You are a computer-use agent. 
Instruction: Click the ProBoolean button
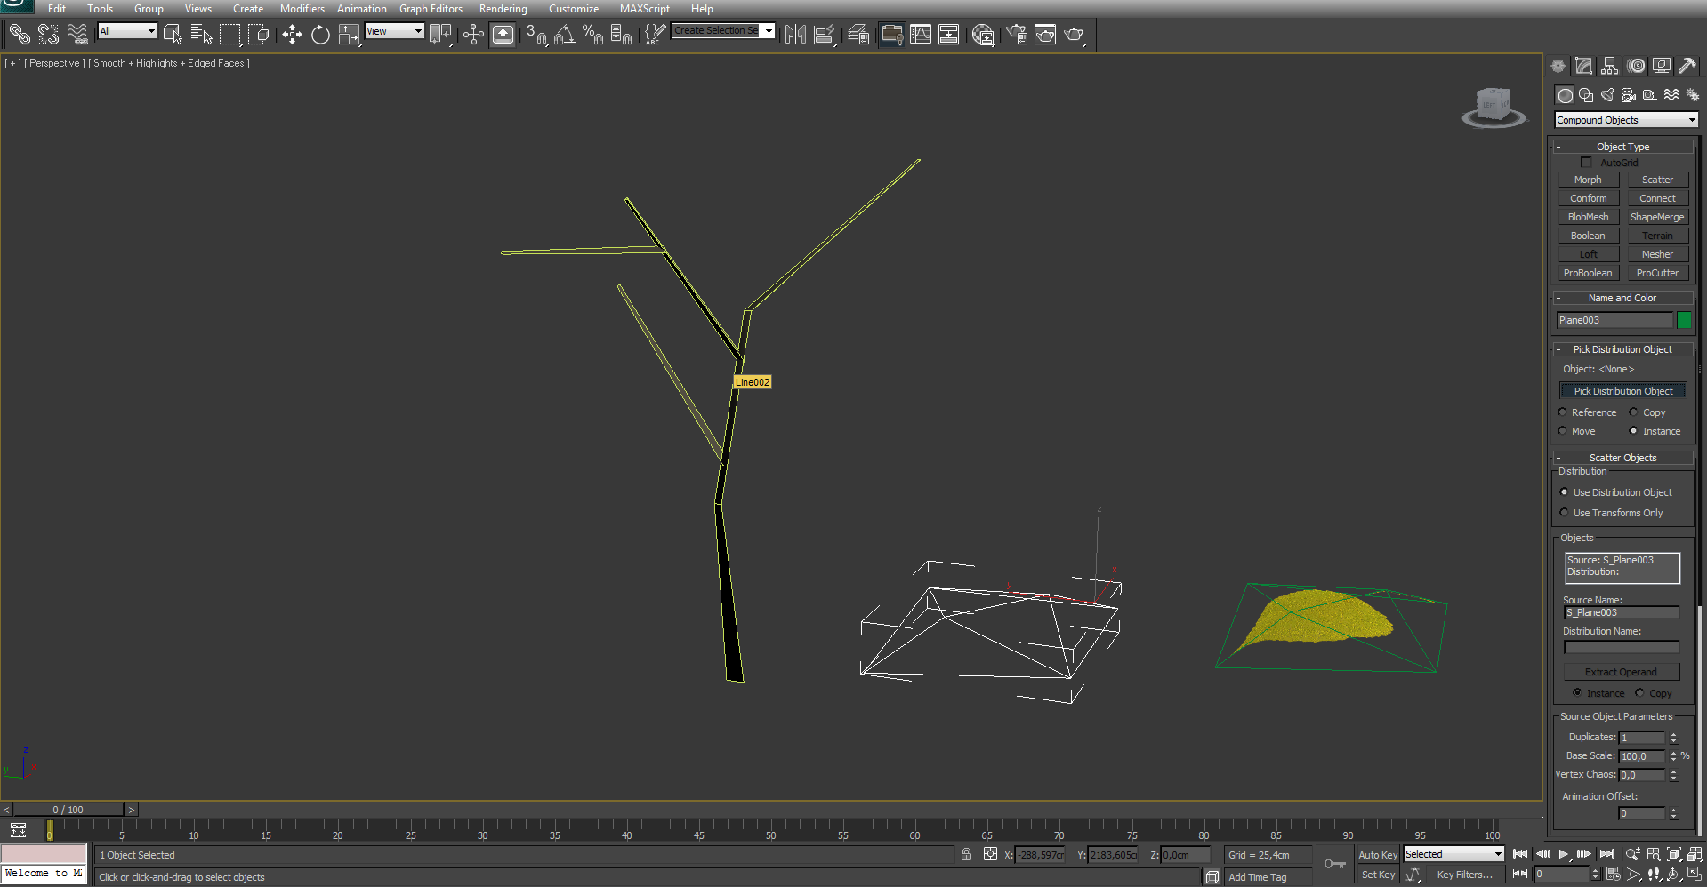pos(1588,273)
